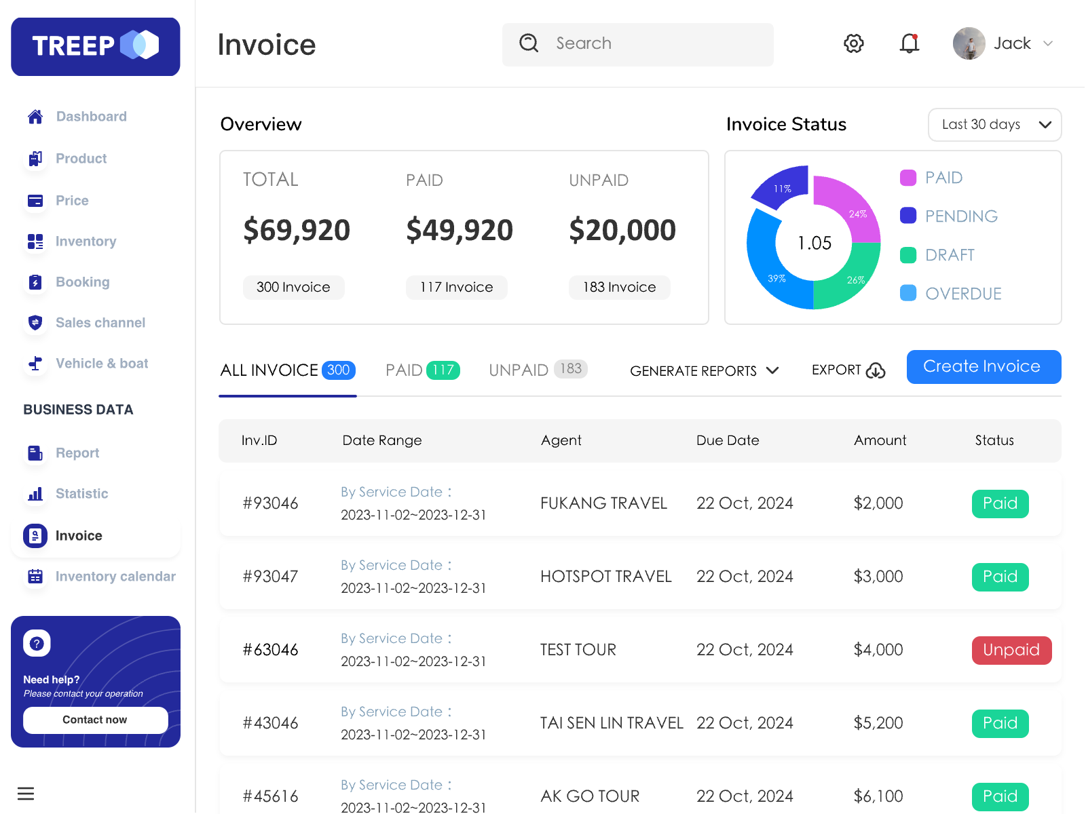1086x814 pixels.
Task: Go to Dashboard in the sidebar
Action: (x=91, y=117)
